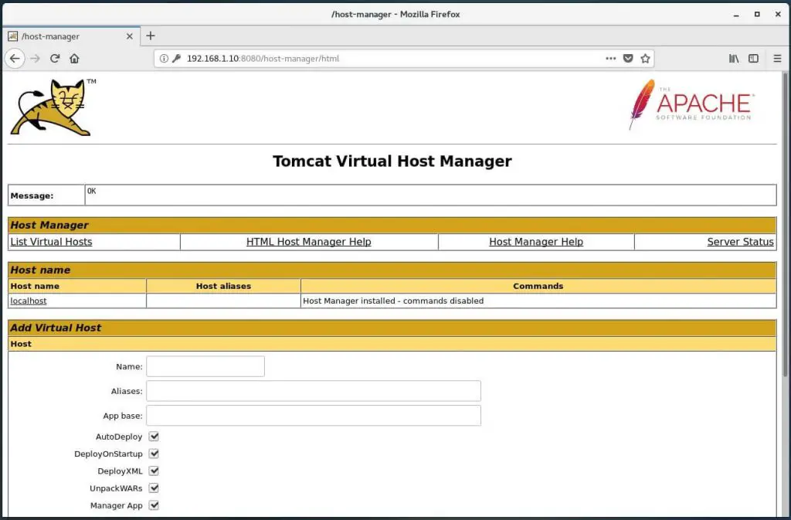This screenshot has width=791, height=520.
Task: Minimize the Firefox window
Action: click(x=736, y=15)
